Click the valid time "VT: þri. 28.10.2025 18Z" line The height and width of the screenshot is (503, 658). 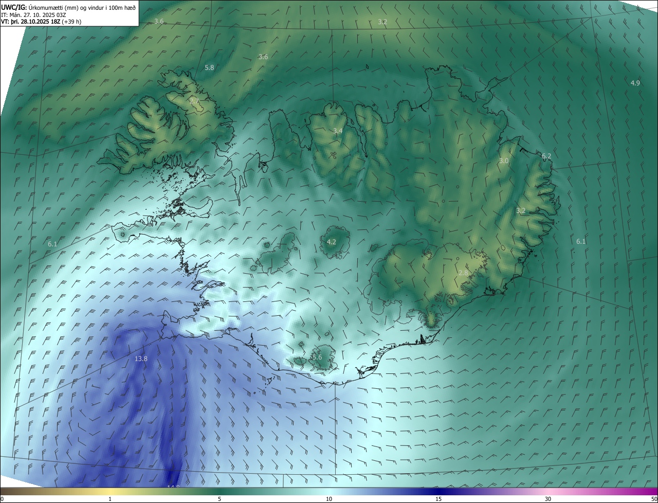(x=41, y=22)
